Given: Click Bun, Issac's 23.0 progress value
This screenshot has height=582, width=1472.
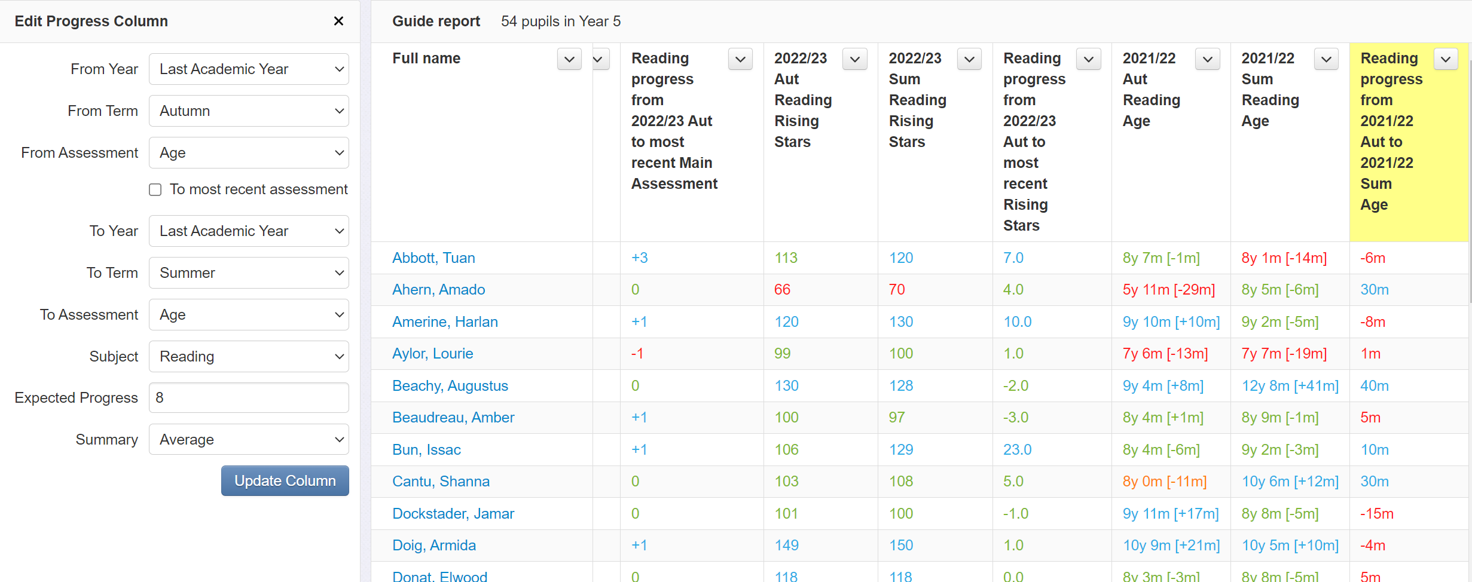Looking at the screenshot, I should click(x=1017, y=450).
